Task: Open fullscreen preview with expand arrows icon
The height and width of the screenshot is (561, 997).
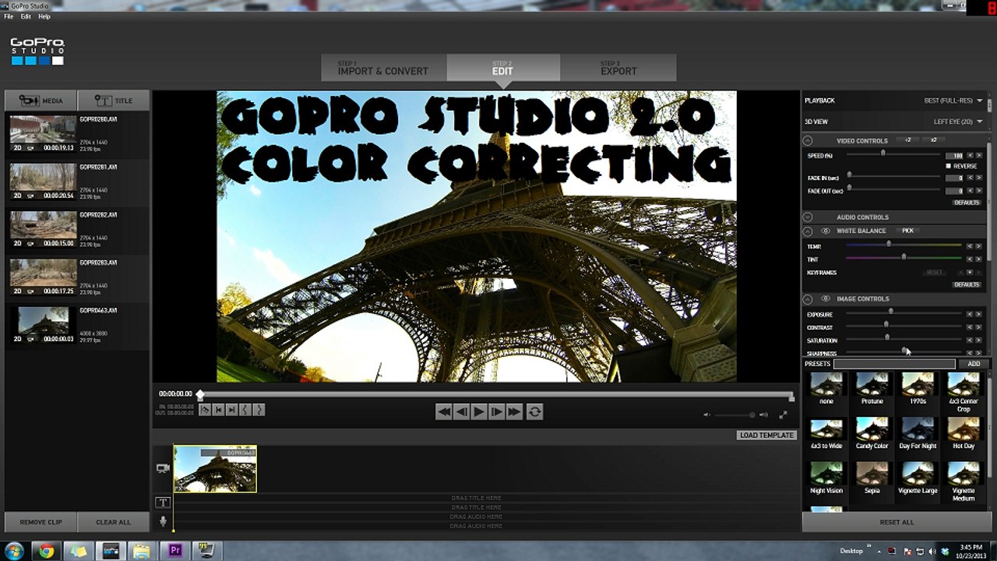Action: click(x=783, y=415)
